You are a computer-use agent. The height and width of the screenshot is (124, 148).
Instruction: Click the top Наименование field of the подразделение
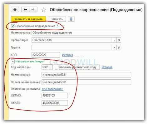(76, 32)
